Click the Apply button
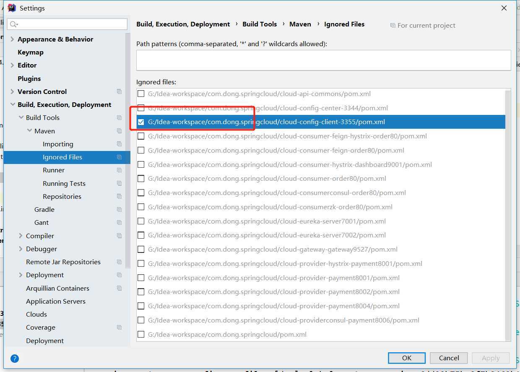The height and width of the screenshot is (372, 520). click(x=491, y=358)
